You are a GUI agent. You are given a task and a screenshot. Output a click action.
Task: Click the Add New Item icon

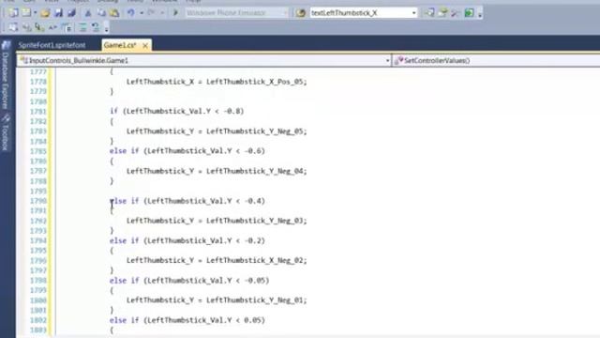click(x=26, y=12)
